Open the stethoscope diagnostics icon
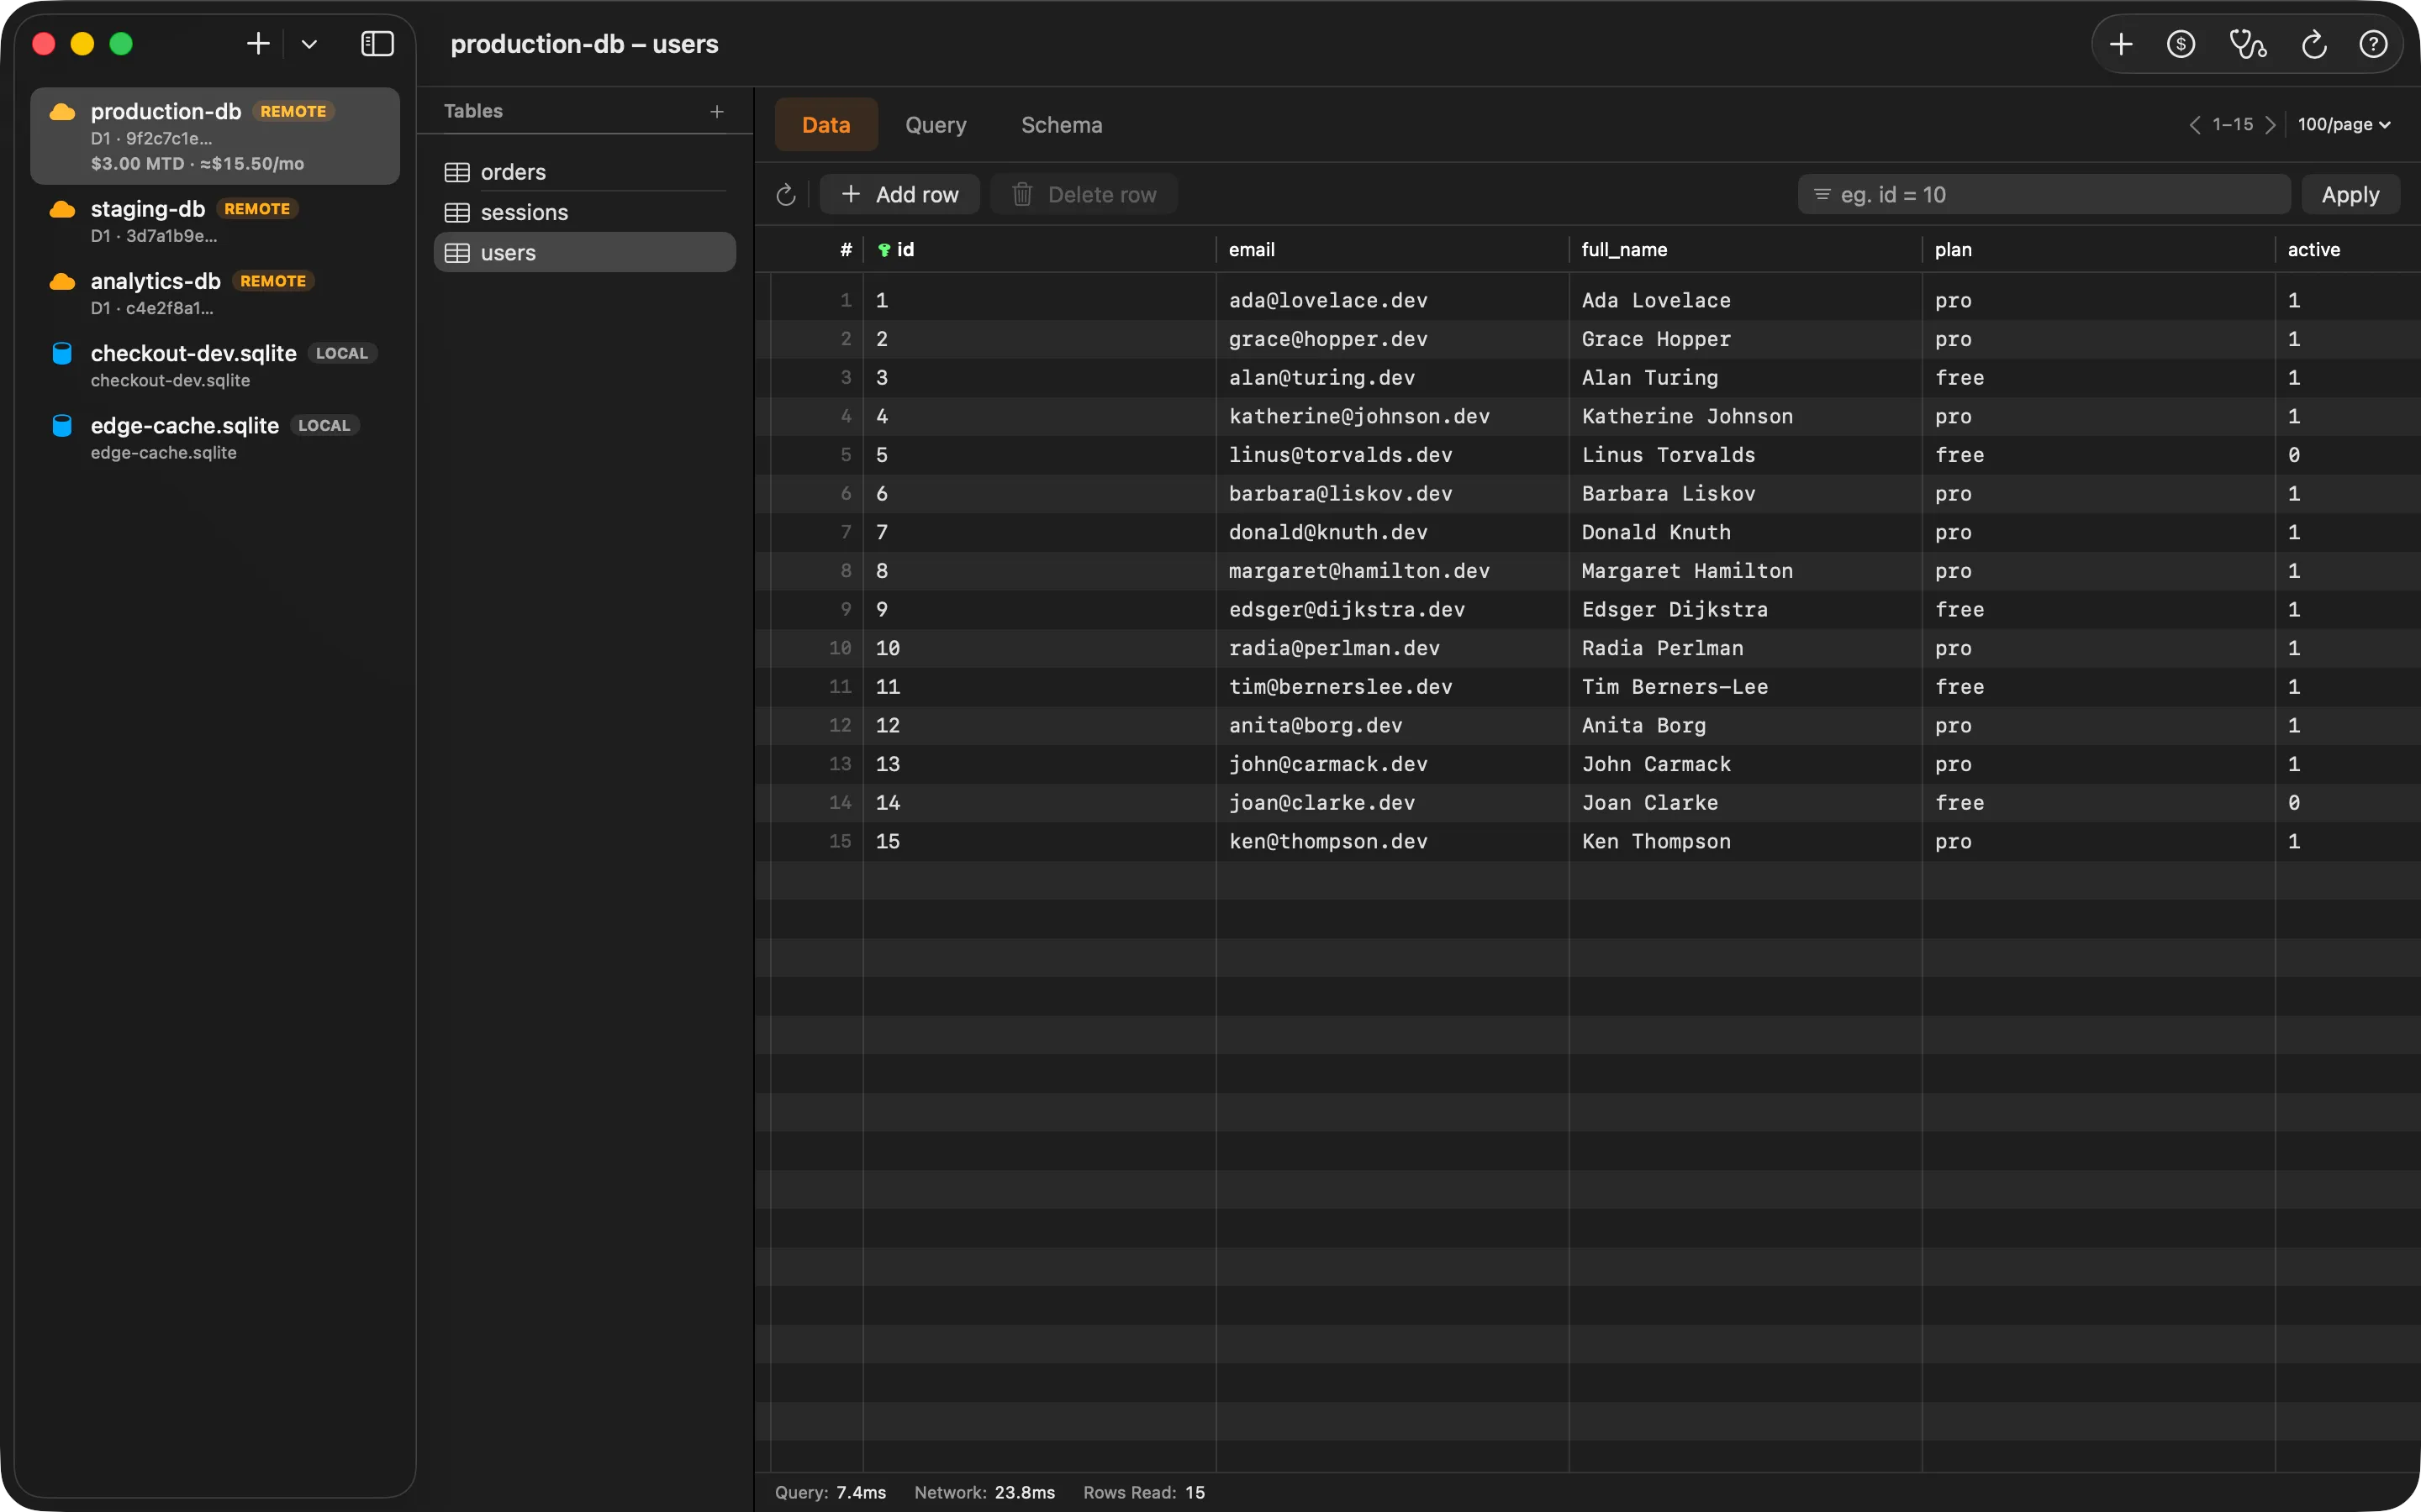Image resolution: width=2421 pixels, height=1512 pixels. [2248, 44]
